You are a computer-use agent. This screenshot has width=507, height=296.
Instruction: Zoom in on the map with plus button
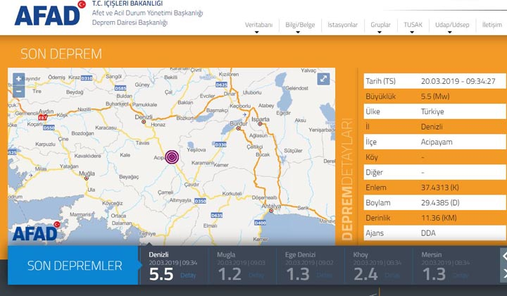pyautogui.click(x=18, y=79)
